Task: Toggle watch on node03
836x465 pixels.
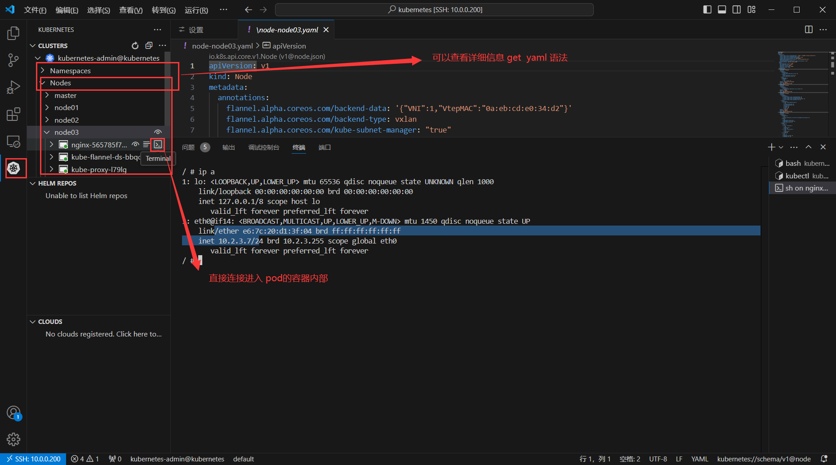Action: coord(158,132)
